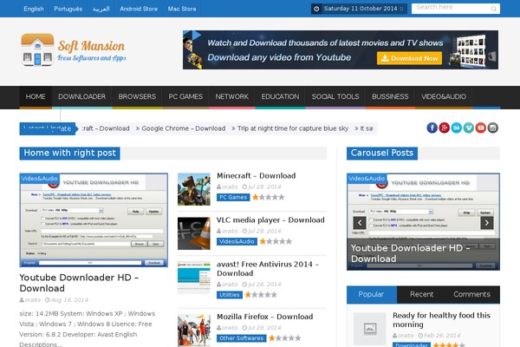
Task: Open the NETWORK category menu
Action: tap(231, 96)
